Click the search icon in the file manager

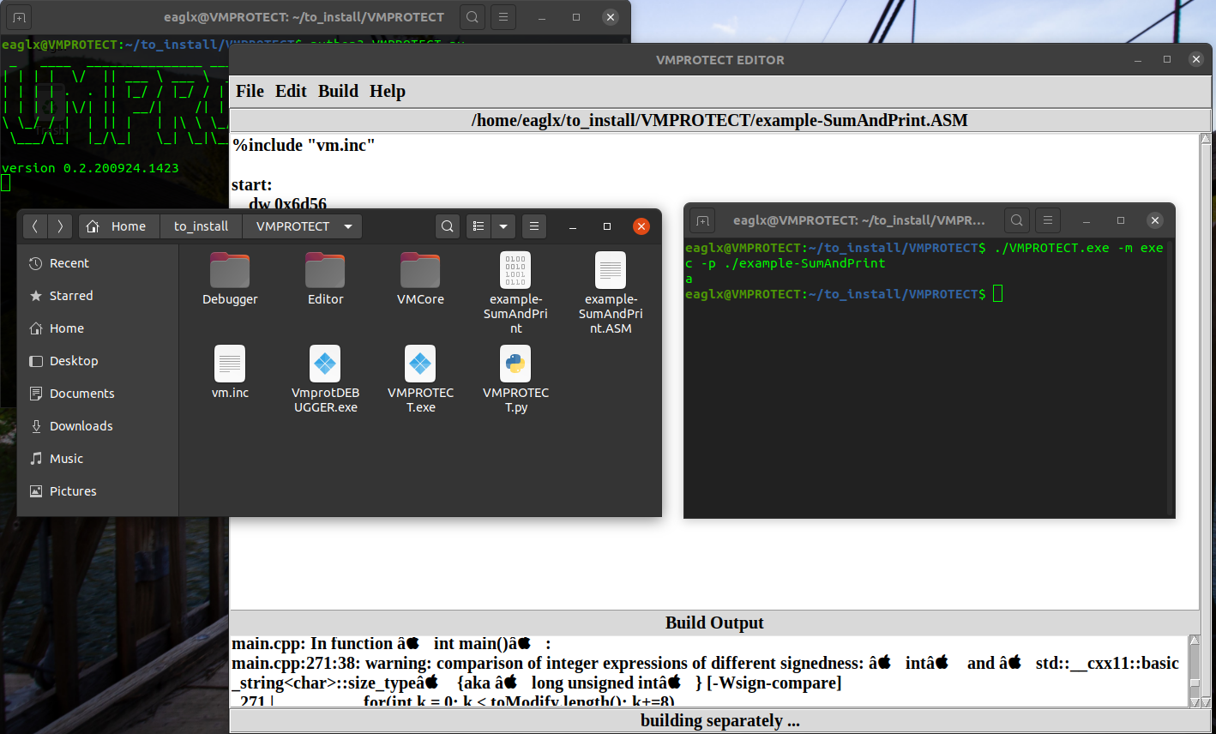[448, 226]
